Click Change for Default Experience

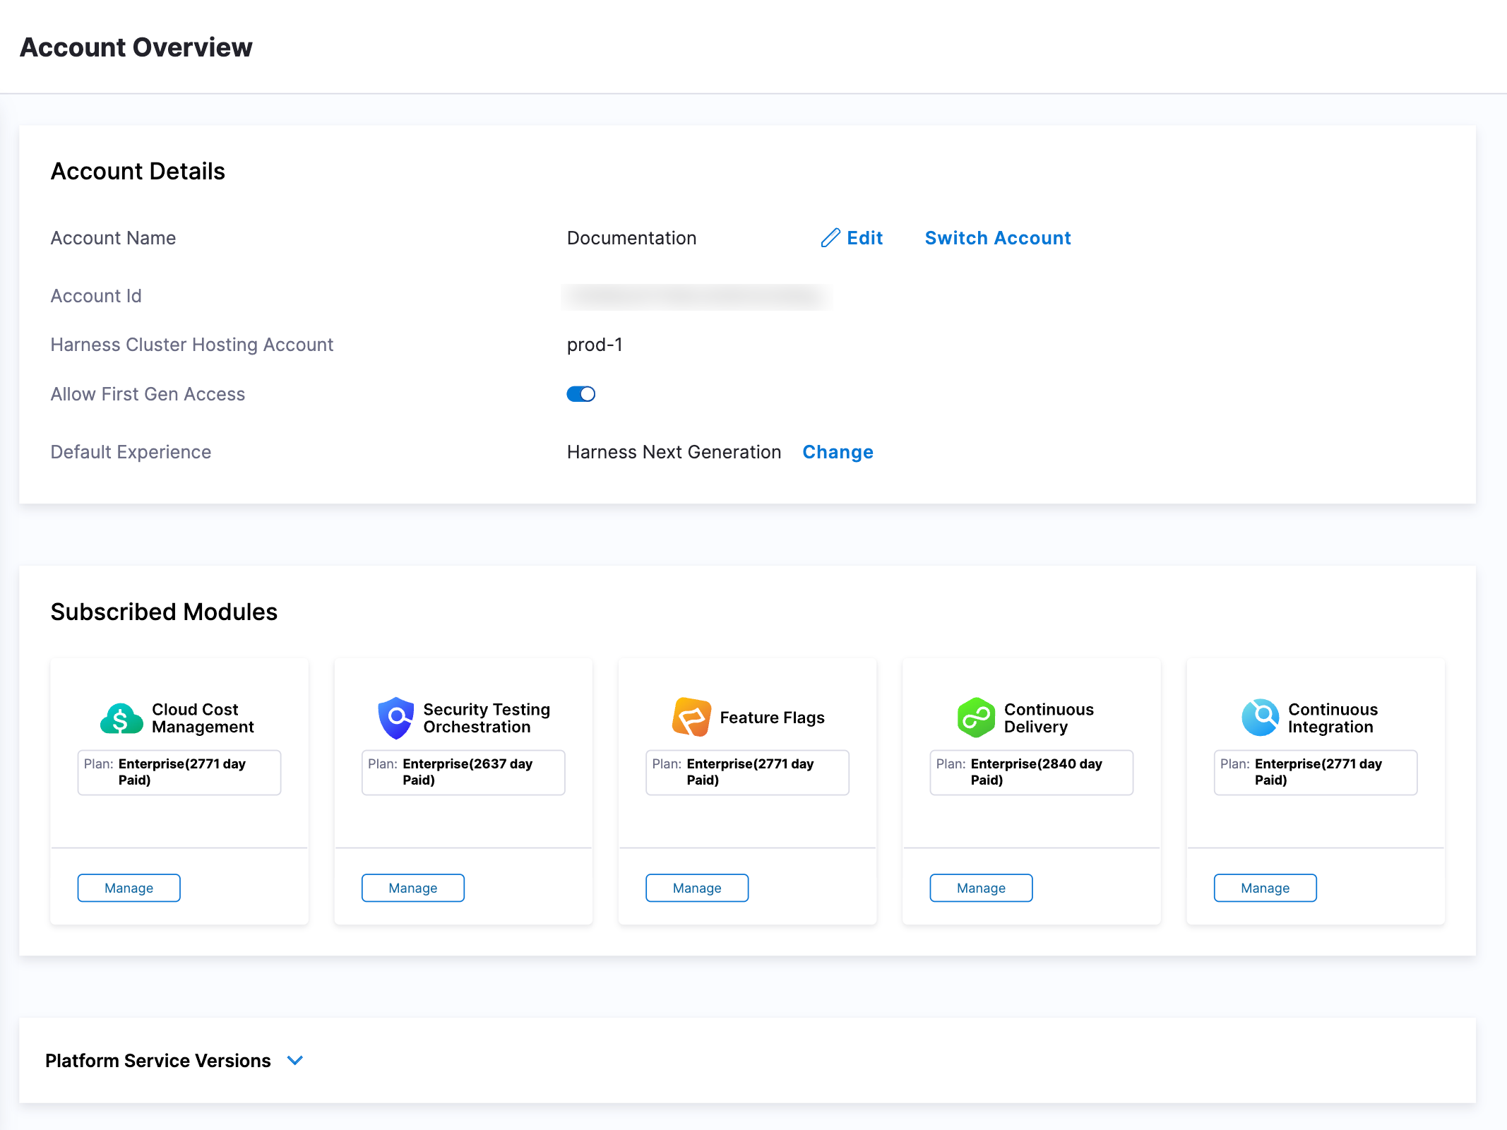pyautogui.click(x=838, y=452)
